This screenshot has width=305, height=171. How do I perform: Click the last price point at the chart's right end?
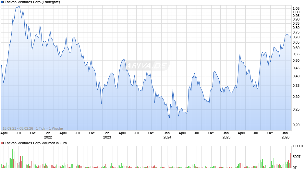(291, 38)
